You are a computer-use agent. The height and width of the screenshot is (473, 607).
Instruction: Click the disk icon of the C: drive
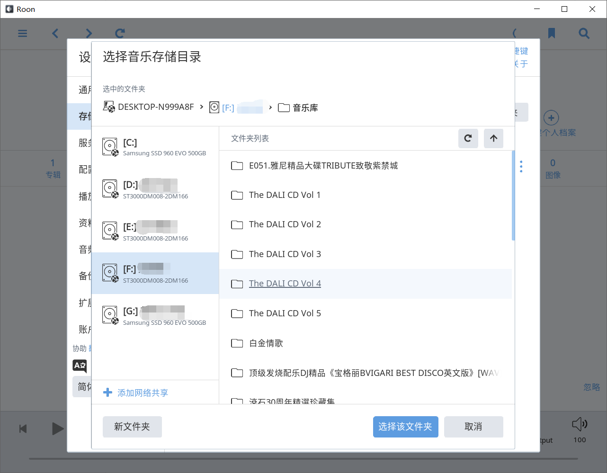[x=110, y=147]
